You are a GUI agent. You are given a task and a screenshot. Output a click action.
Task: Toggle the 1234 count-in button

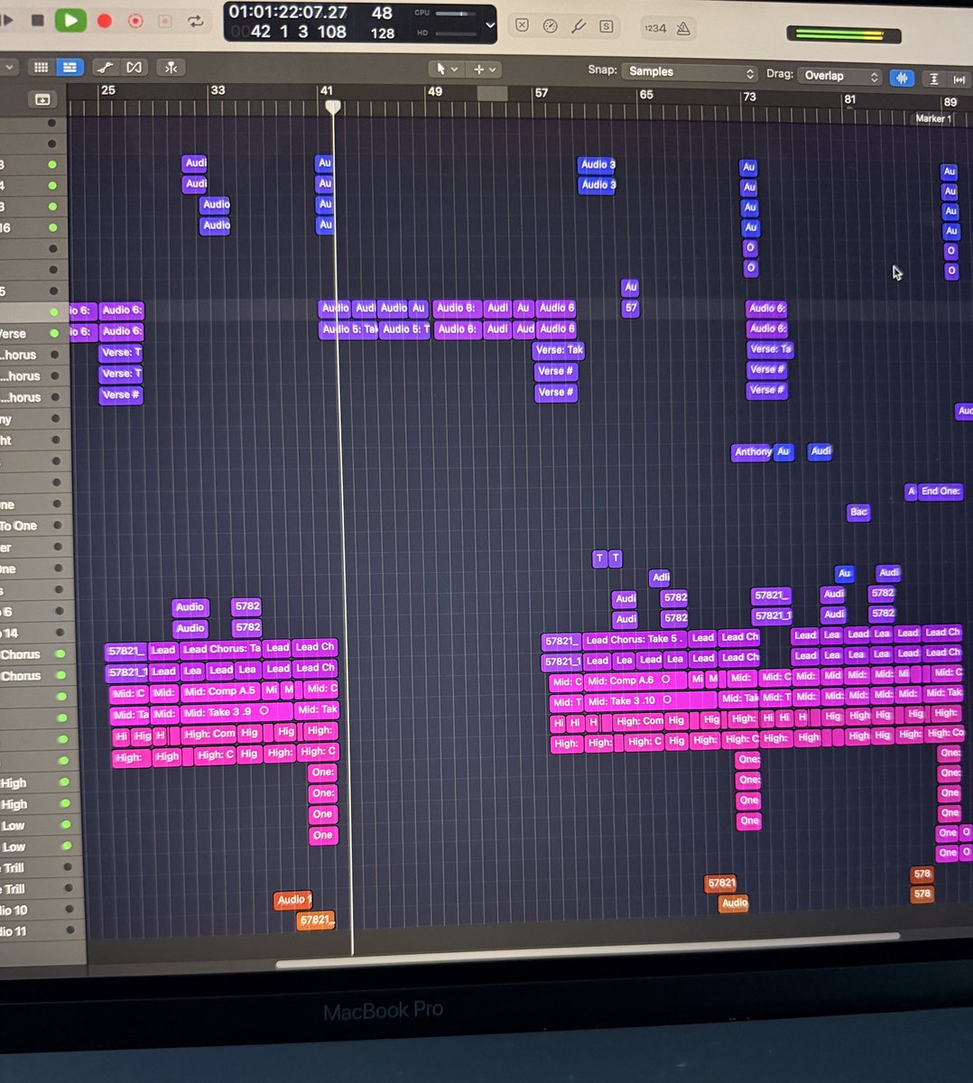point(655,28)
